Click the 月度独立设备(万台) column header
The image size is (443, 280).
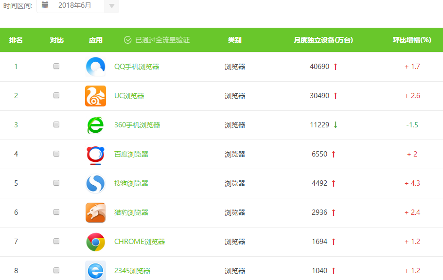coord(323,40)
